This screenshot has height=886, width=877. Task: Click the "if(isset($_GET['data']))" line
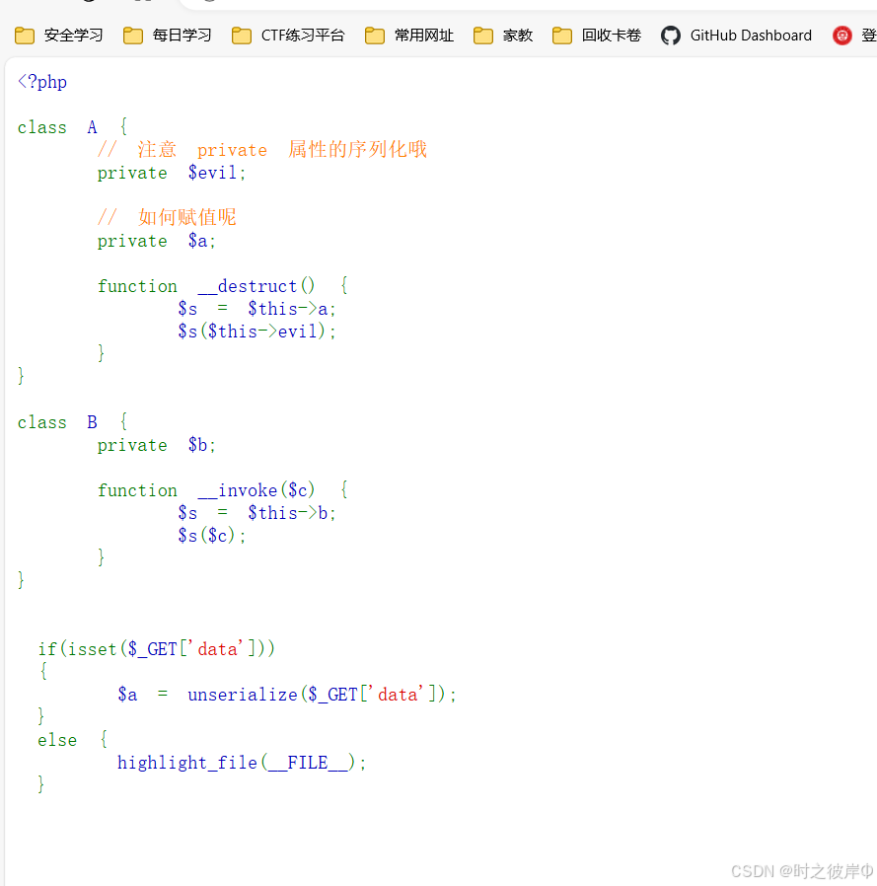tap(157, 648)
